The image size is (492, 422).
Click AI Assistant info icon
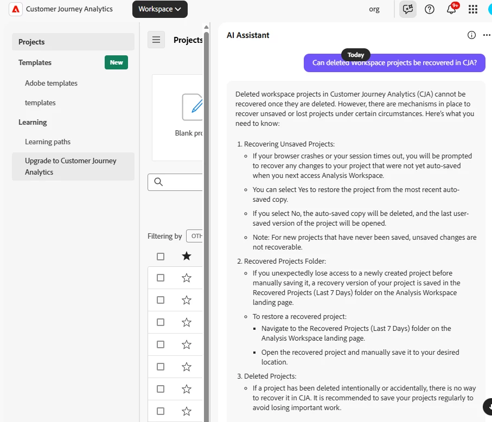[x=471, y=35]
